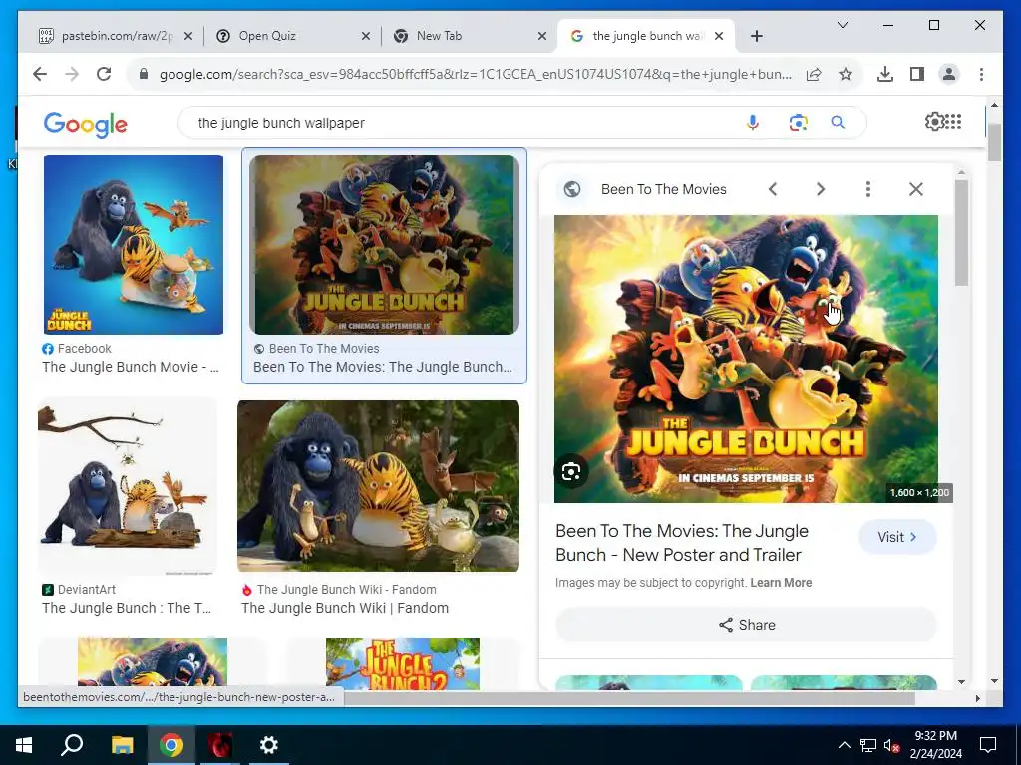Open the preview title about New Poster and Trailer
The image size is (1021, 765).
pos(682,543)
